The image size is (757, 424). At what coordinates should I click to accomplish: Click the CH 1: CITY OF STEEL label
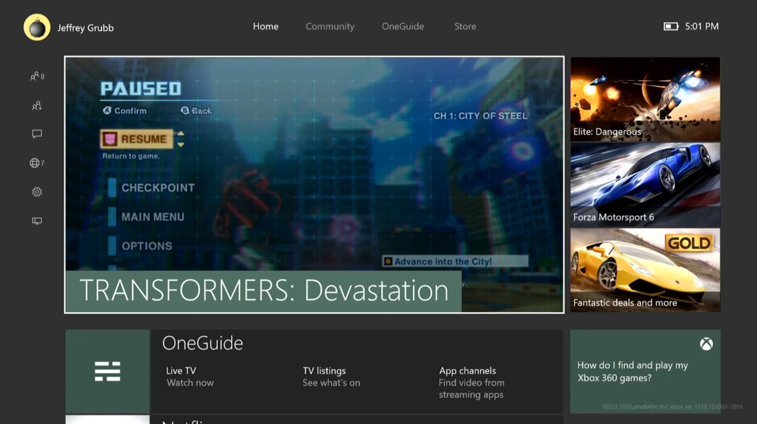(x=480, y=116)
